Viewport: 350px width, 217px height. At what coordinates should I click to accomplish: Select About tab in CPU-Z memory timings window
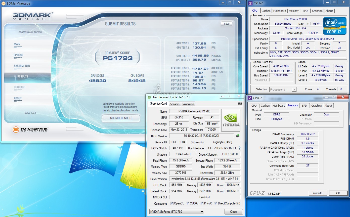pyautogui.click(x=328, y=106)
